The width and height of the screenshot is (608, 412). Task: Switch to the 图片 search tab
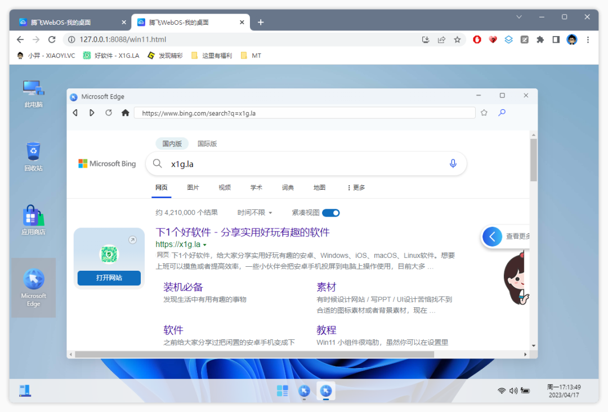[193, 187]
